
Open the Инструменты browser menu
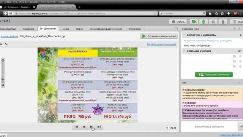click(x=48, y=2)
